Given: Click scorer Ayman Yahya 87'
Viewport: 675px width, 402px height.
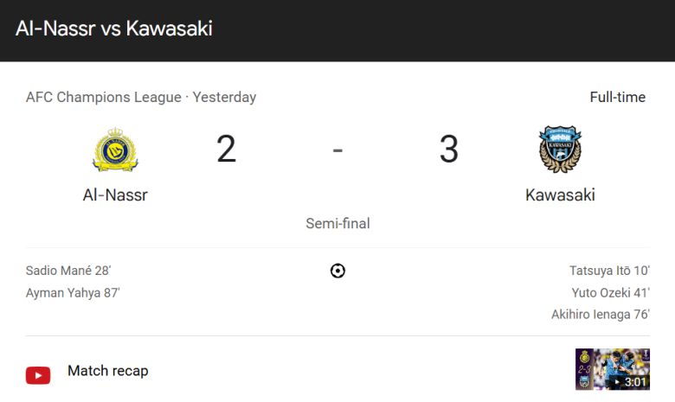Looking at the screenshot, I should (x=73, y=293).
